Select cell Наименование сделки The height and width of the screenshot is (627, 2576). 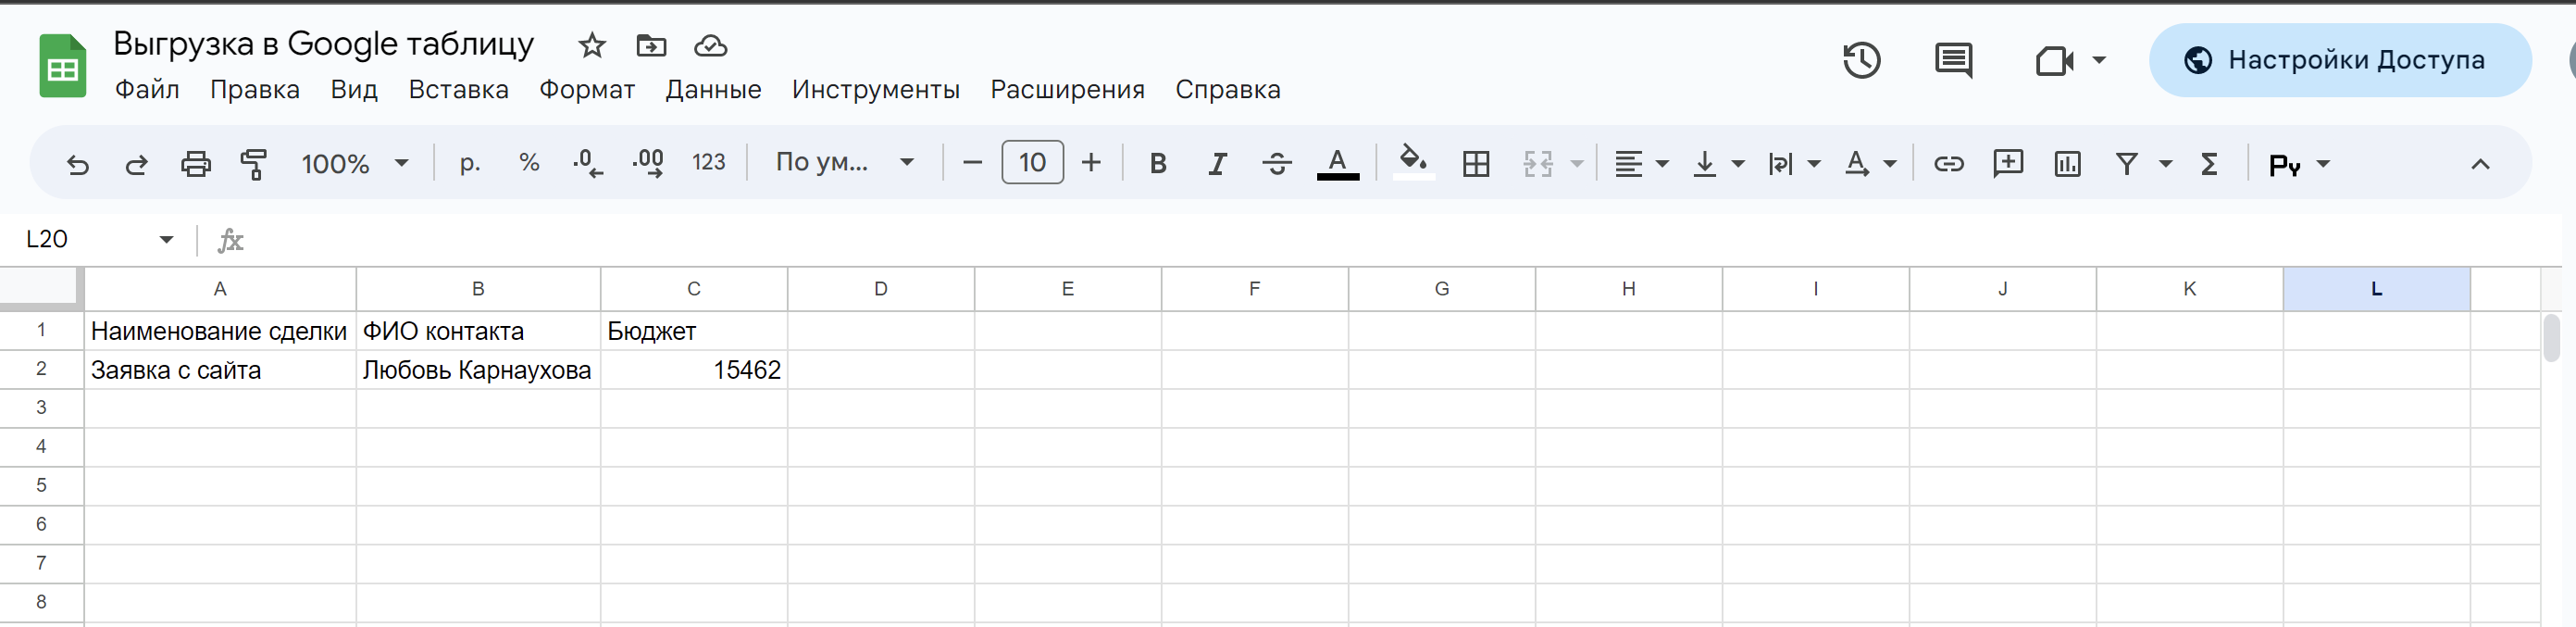click(219, 331)
